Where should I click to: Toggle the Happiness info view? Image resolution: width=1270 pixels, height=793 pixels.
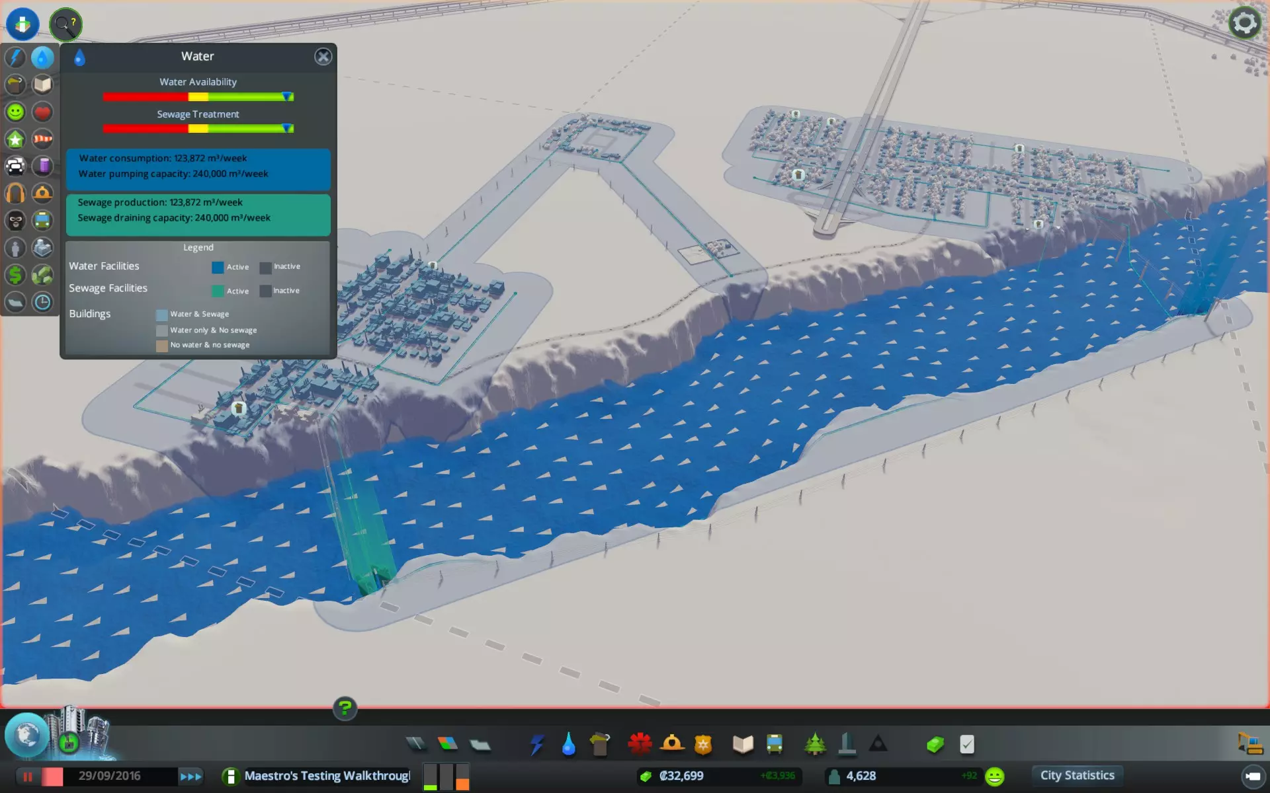15,112
